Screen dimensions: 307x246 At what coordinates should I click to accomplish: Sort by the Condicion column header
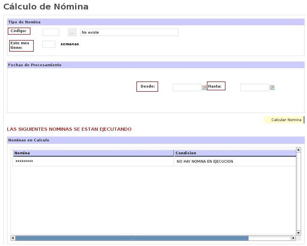[235, 153]
